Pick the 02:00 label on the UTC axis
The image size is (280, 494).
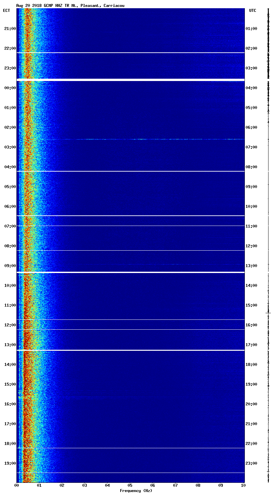click(251, 48)
